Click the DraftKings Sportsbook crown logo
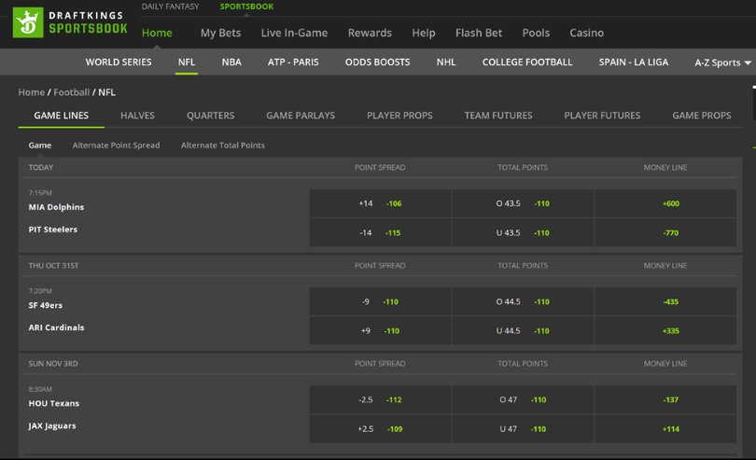This screenshot has width=756, height=460. (28, 22)
